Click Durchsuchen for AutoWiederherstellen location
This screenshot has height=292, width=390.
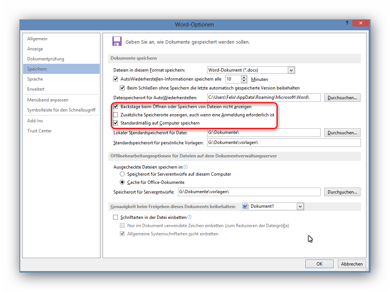coord(342,98)
